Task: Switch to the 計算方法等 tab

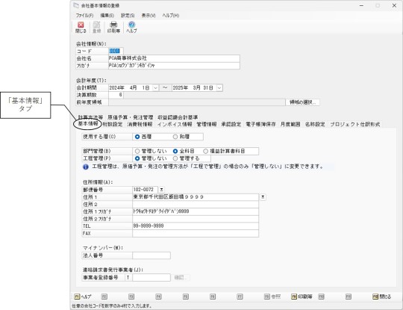Action: (90, 117)
